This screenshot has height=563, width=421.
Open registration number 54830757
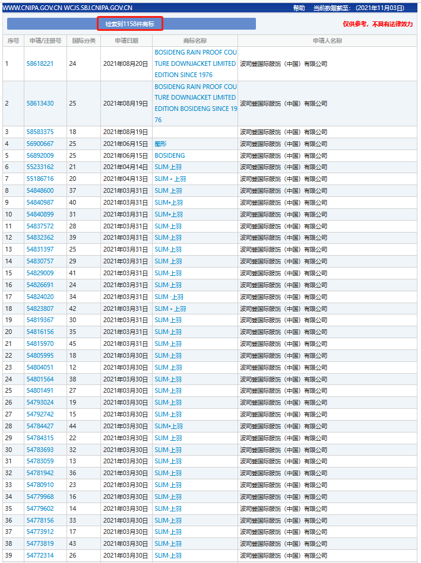click(x=40, y=262)
